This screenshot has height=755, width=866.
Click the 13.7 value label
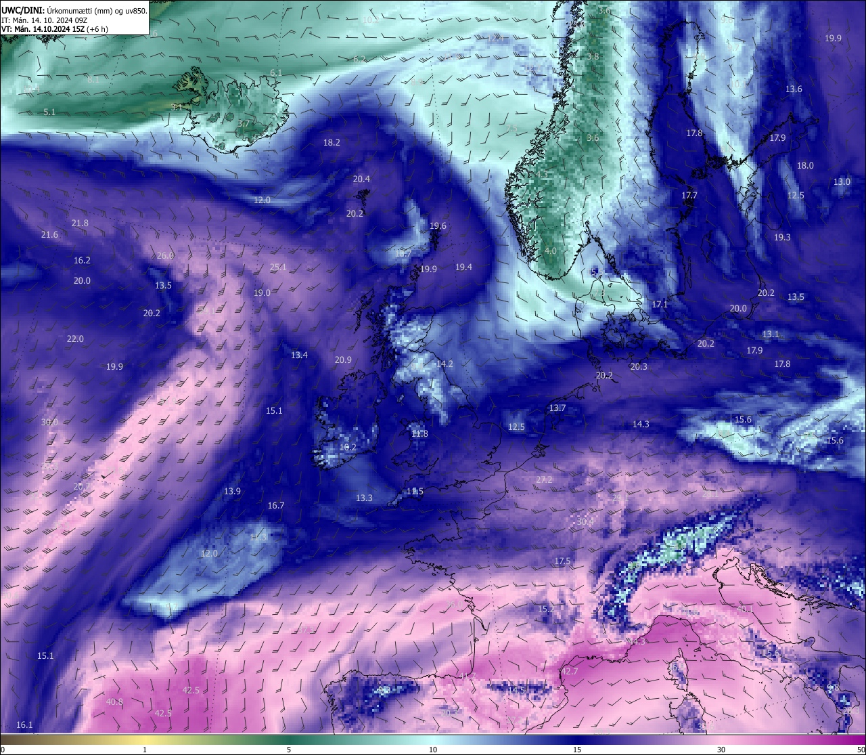tap(557, 408)
